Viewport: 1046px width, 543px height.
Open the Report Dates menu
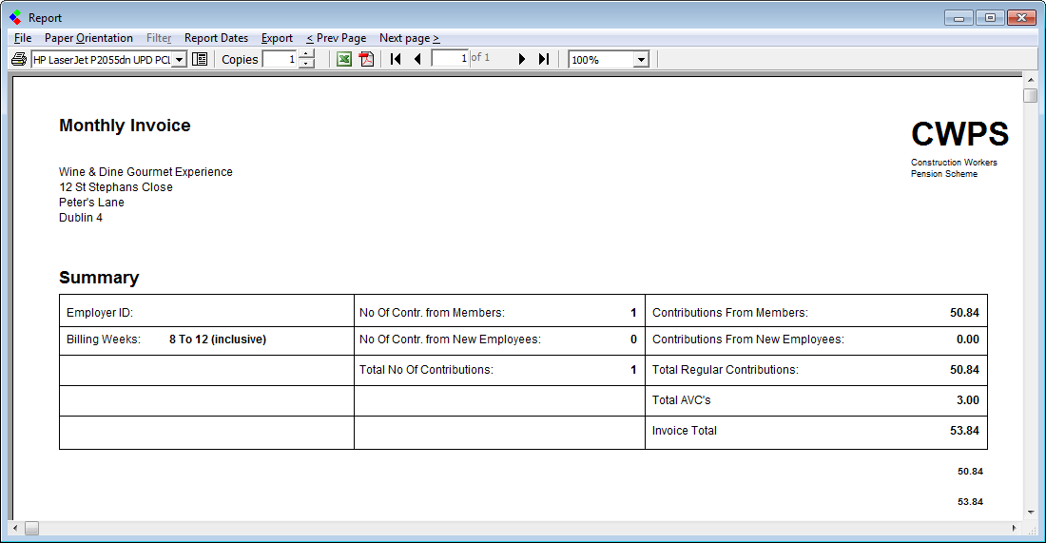point(216,38)
